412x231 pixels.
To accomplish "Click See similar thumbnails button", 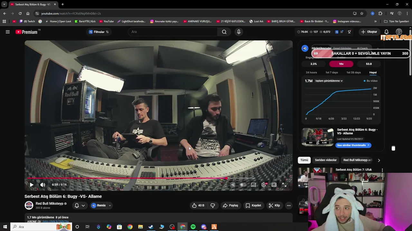I will click(x=353, y=145).
